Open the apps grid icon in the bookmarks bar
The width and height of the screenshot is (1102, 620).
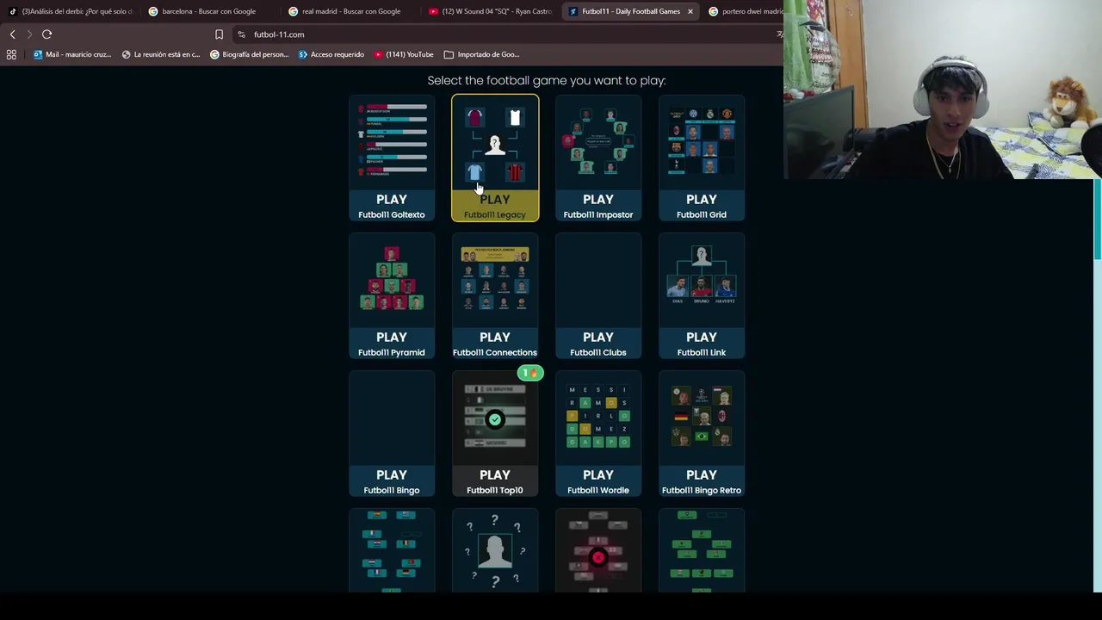(11, 54)
